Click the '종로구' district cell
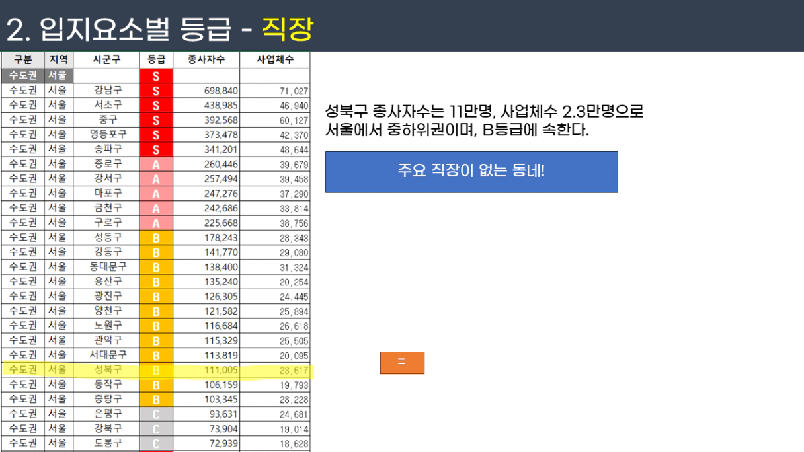This screenshot has width=804, height=452. [x=107, y=164]
